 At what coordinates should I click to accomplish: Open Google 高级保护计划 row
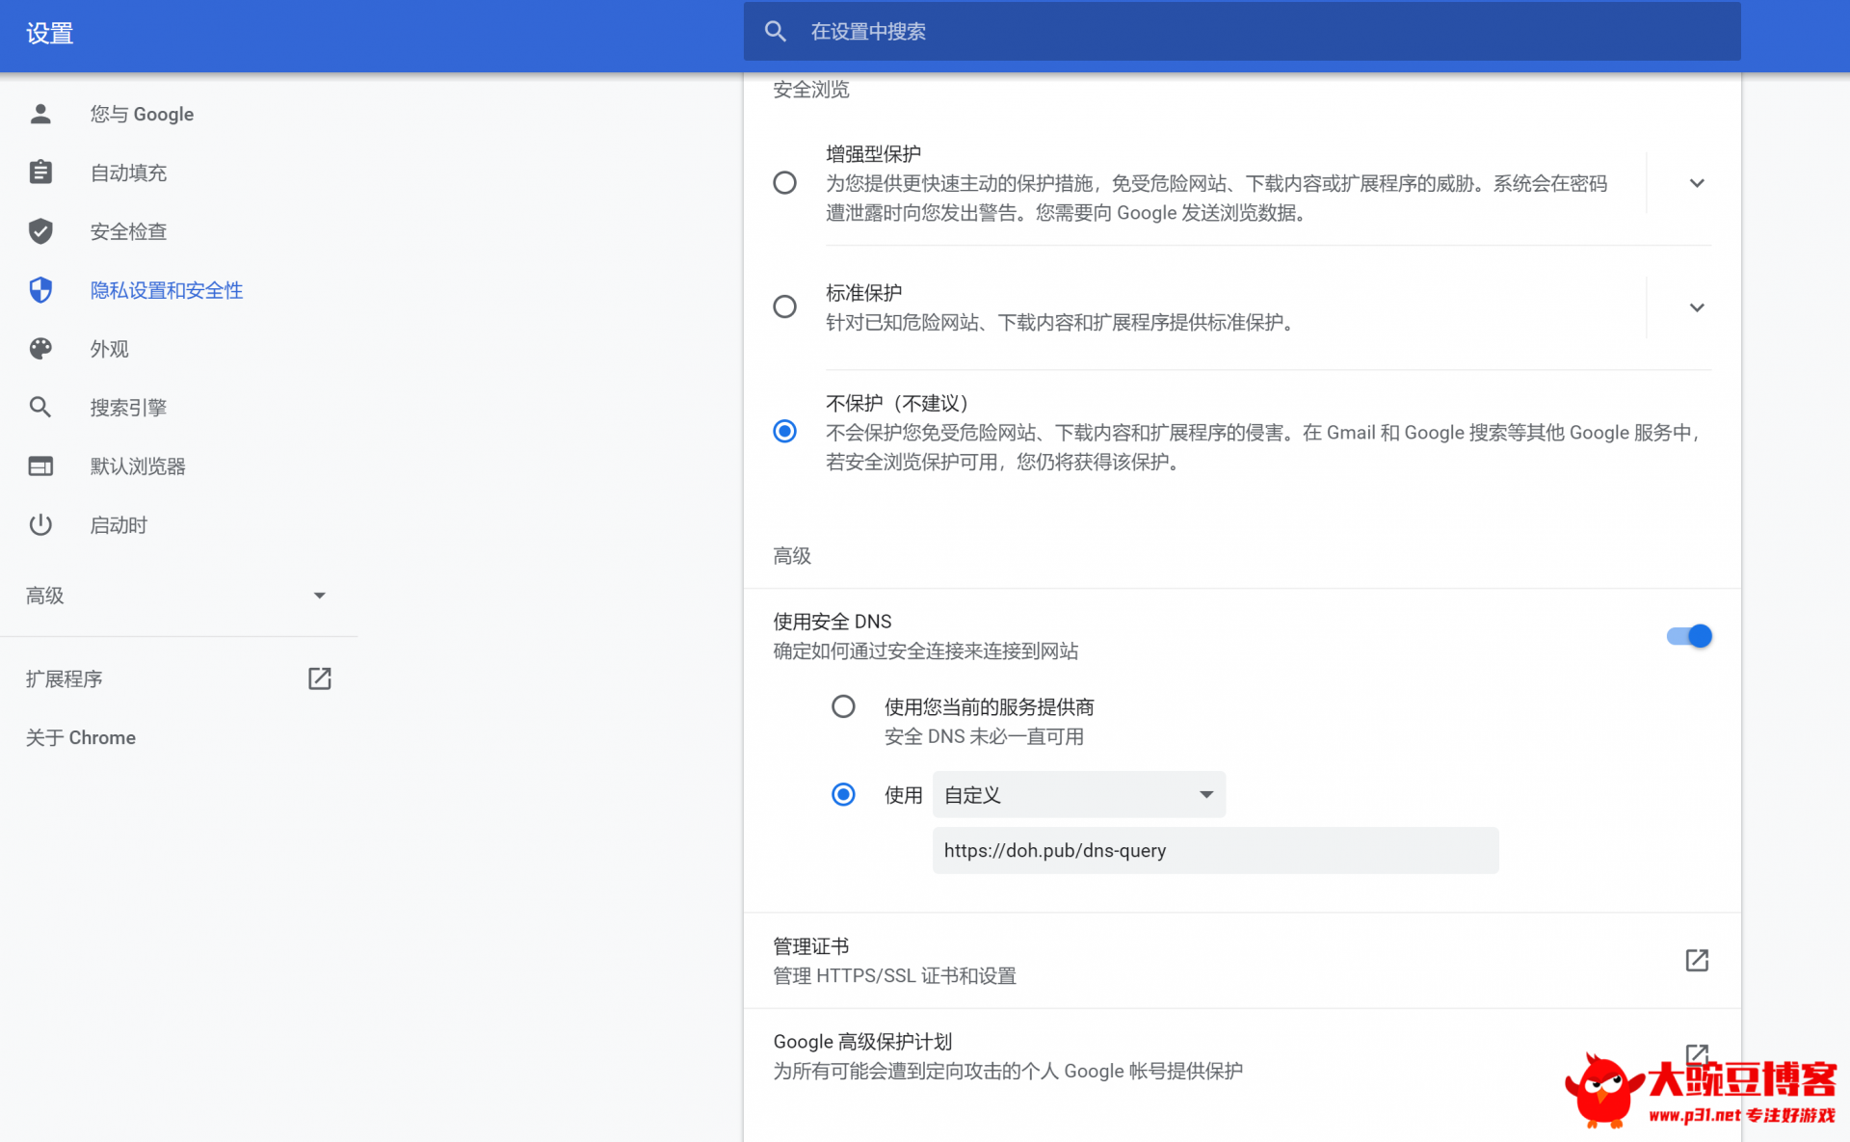tap(1242, 1056)
